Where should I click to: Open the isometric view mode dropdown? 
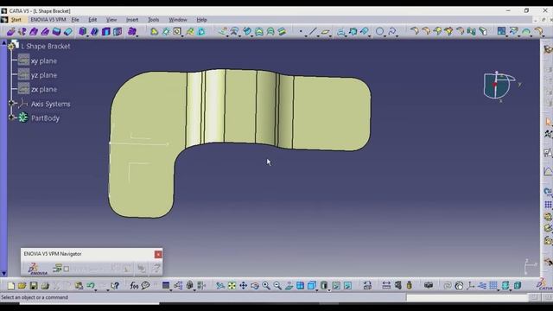click(x=317, y=290)
